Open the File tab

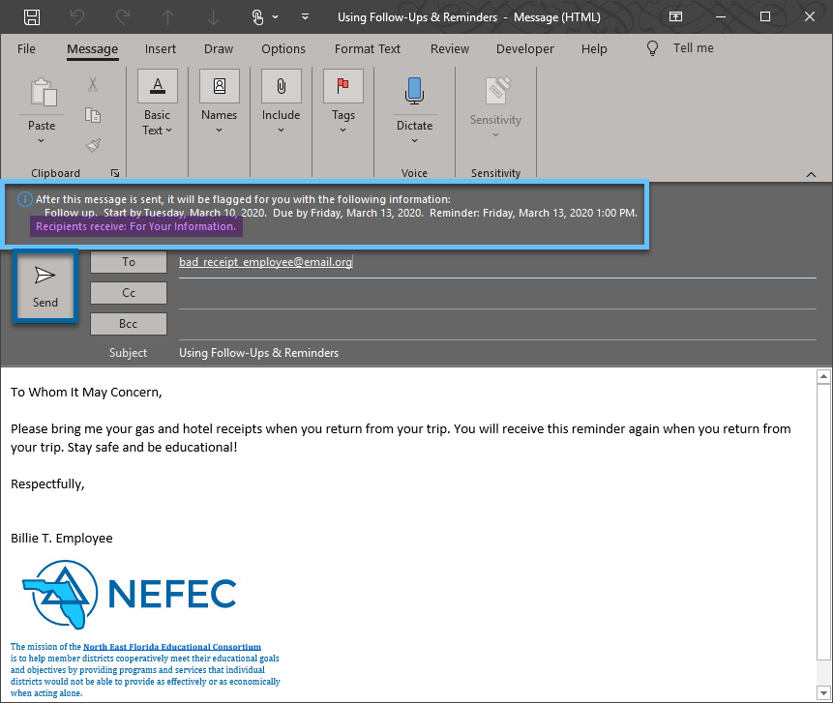point(26,49)
